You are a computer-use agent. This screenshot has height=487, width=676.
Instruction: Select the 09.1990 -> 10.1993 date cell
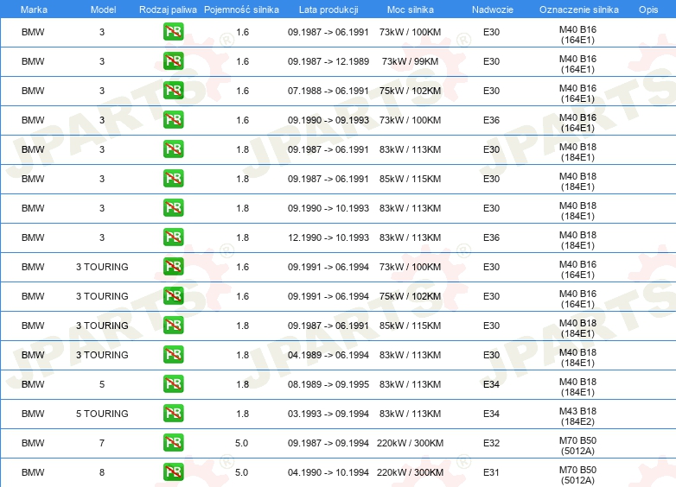click(328, 208)
